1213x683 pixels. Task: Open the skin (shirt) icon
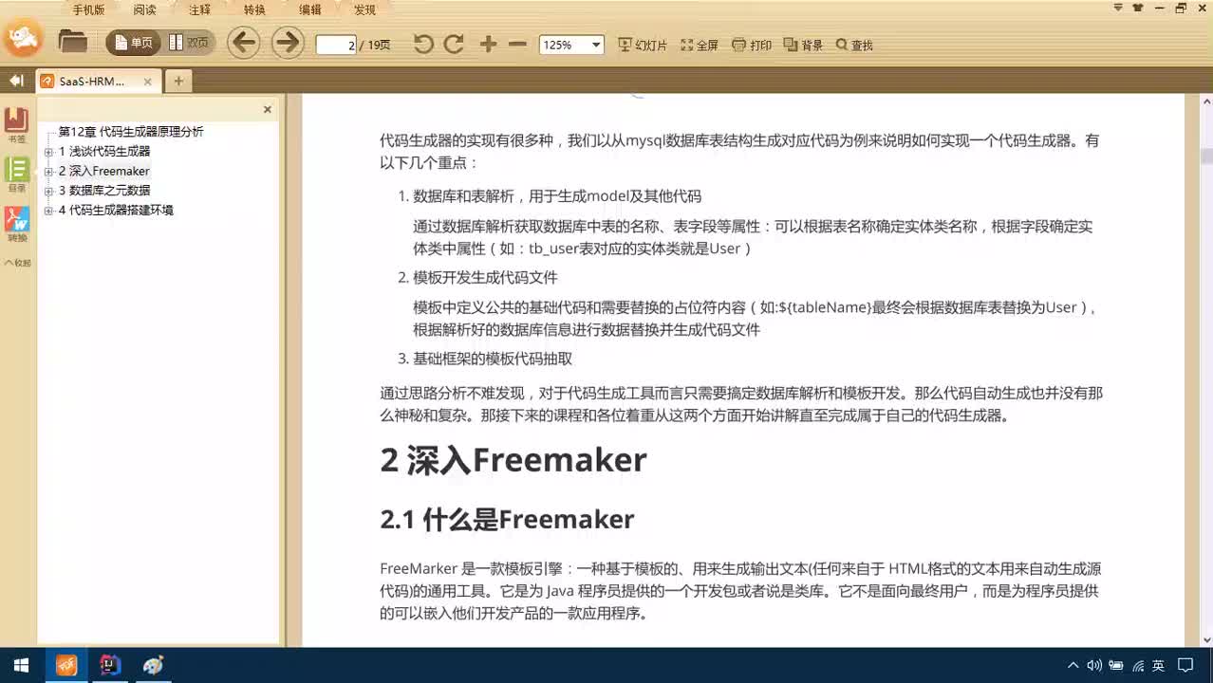coord(1138,8)
